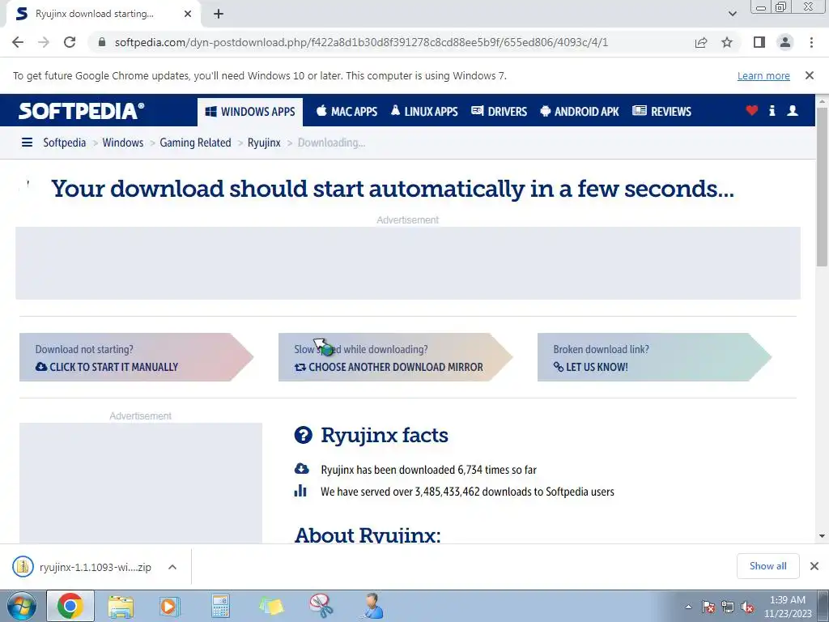Open the Android APK section
829x622 pixels.
(580, 112)
